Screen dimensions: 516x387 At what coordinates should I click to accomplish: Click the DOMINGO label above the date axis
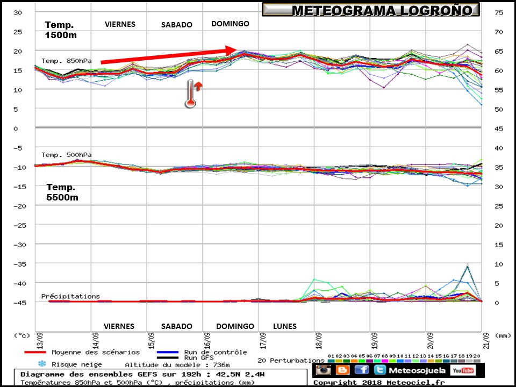coord(235,326)
